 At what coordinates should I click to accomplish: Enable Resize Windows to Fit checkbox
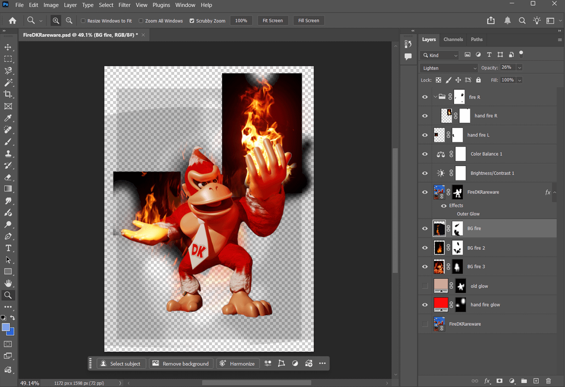[x=83, y=21]
